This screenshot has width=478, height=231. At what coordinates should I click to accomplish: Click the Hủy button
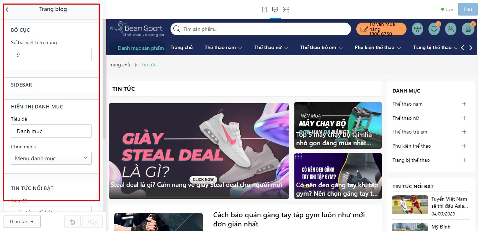pyautogui.click(x=92, y=222)
